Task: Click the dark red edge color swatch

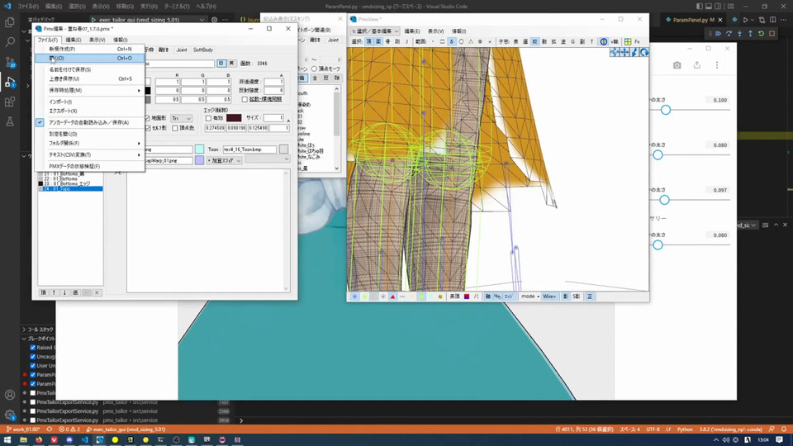Action: [234, 118]
